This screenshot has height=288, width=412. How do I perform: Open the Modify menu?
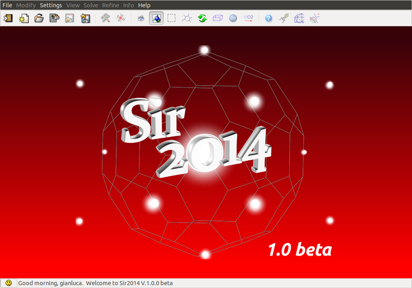(x=26, y=5)
